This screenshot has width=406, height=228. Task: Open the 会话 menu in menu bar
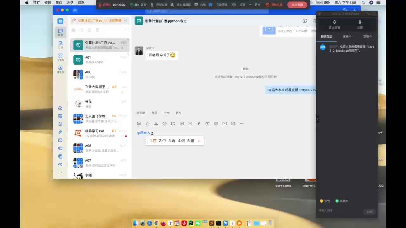[70, 3]
